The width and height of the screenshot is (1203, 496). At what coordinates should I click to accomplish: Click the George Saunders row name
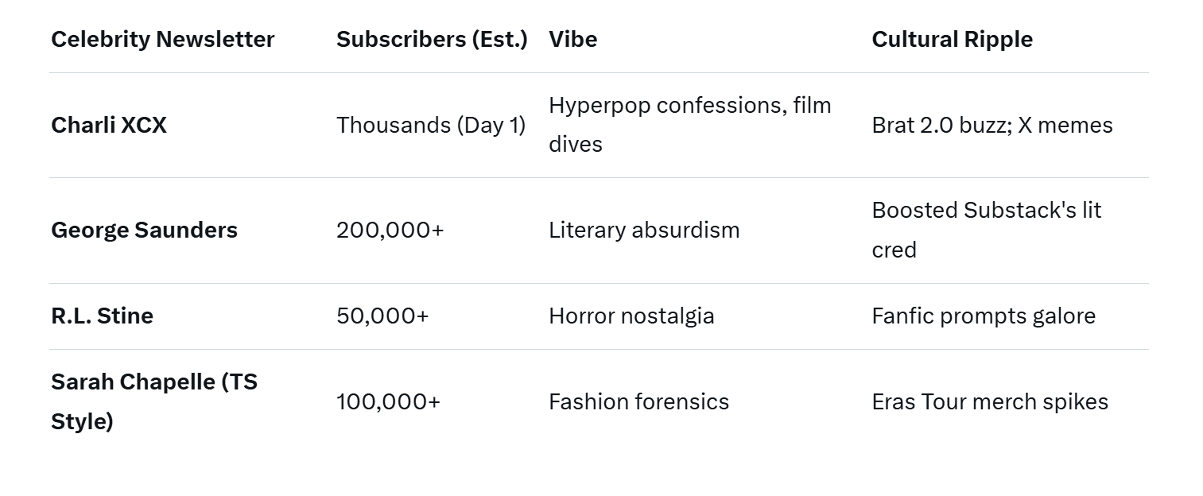(x=144, y=230)
